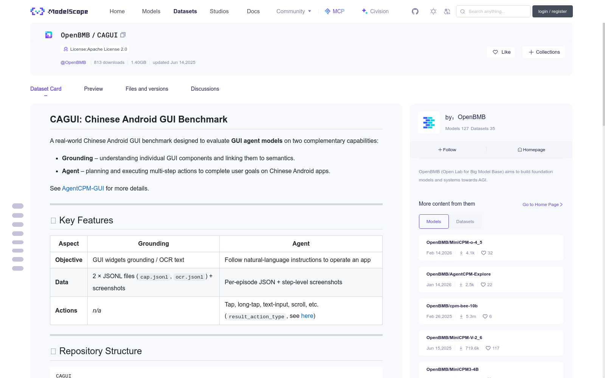Click the '813 downloads' stat

tap(109, 62)
